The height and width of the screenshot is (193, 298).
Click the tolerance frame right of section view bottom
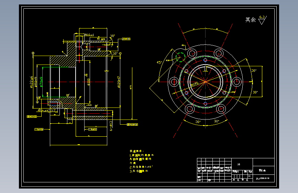click(x=132, y=125)
